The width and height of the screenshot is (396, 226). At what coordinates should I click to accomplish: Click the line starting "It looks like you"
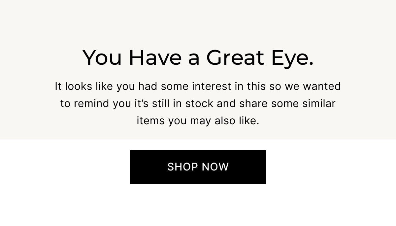(x=198, y=86)
